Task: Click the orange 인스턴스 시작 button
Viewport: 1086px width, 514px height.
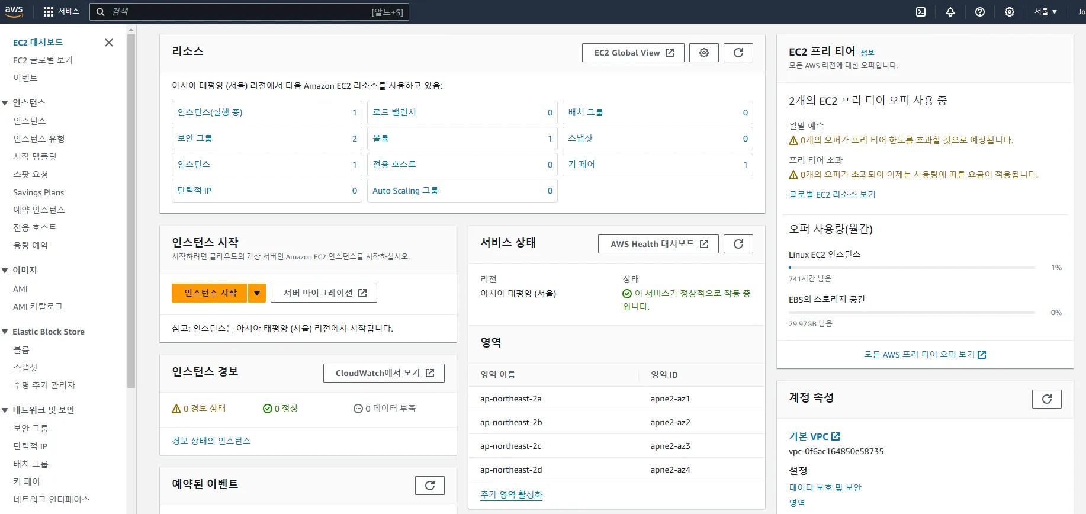Action: [209, 293]
